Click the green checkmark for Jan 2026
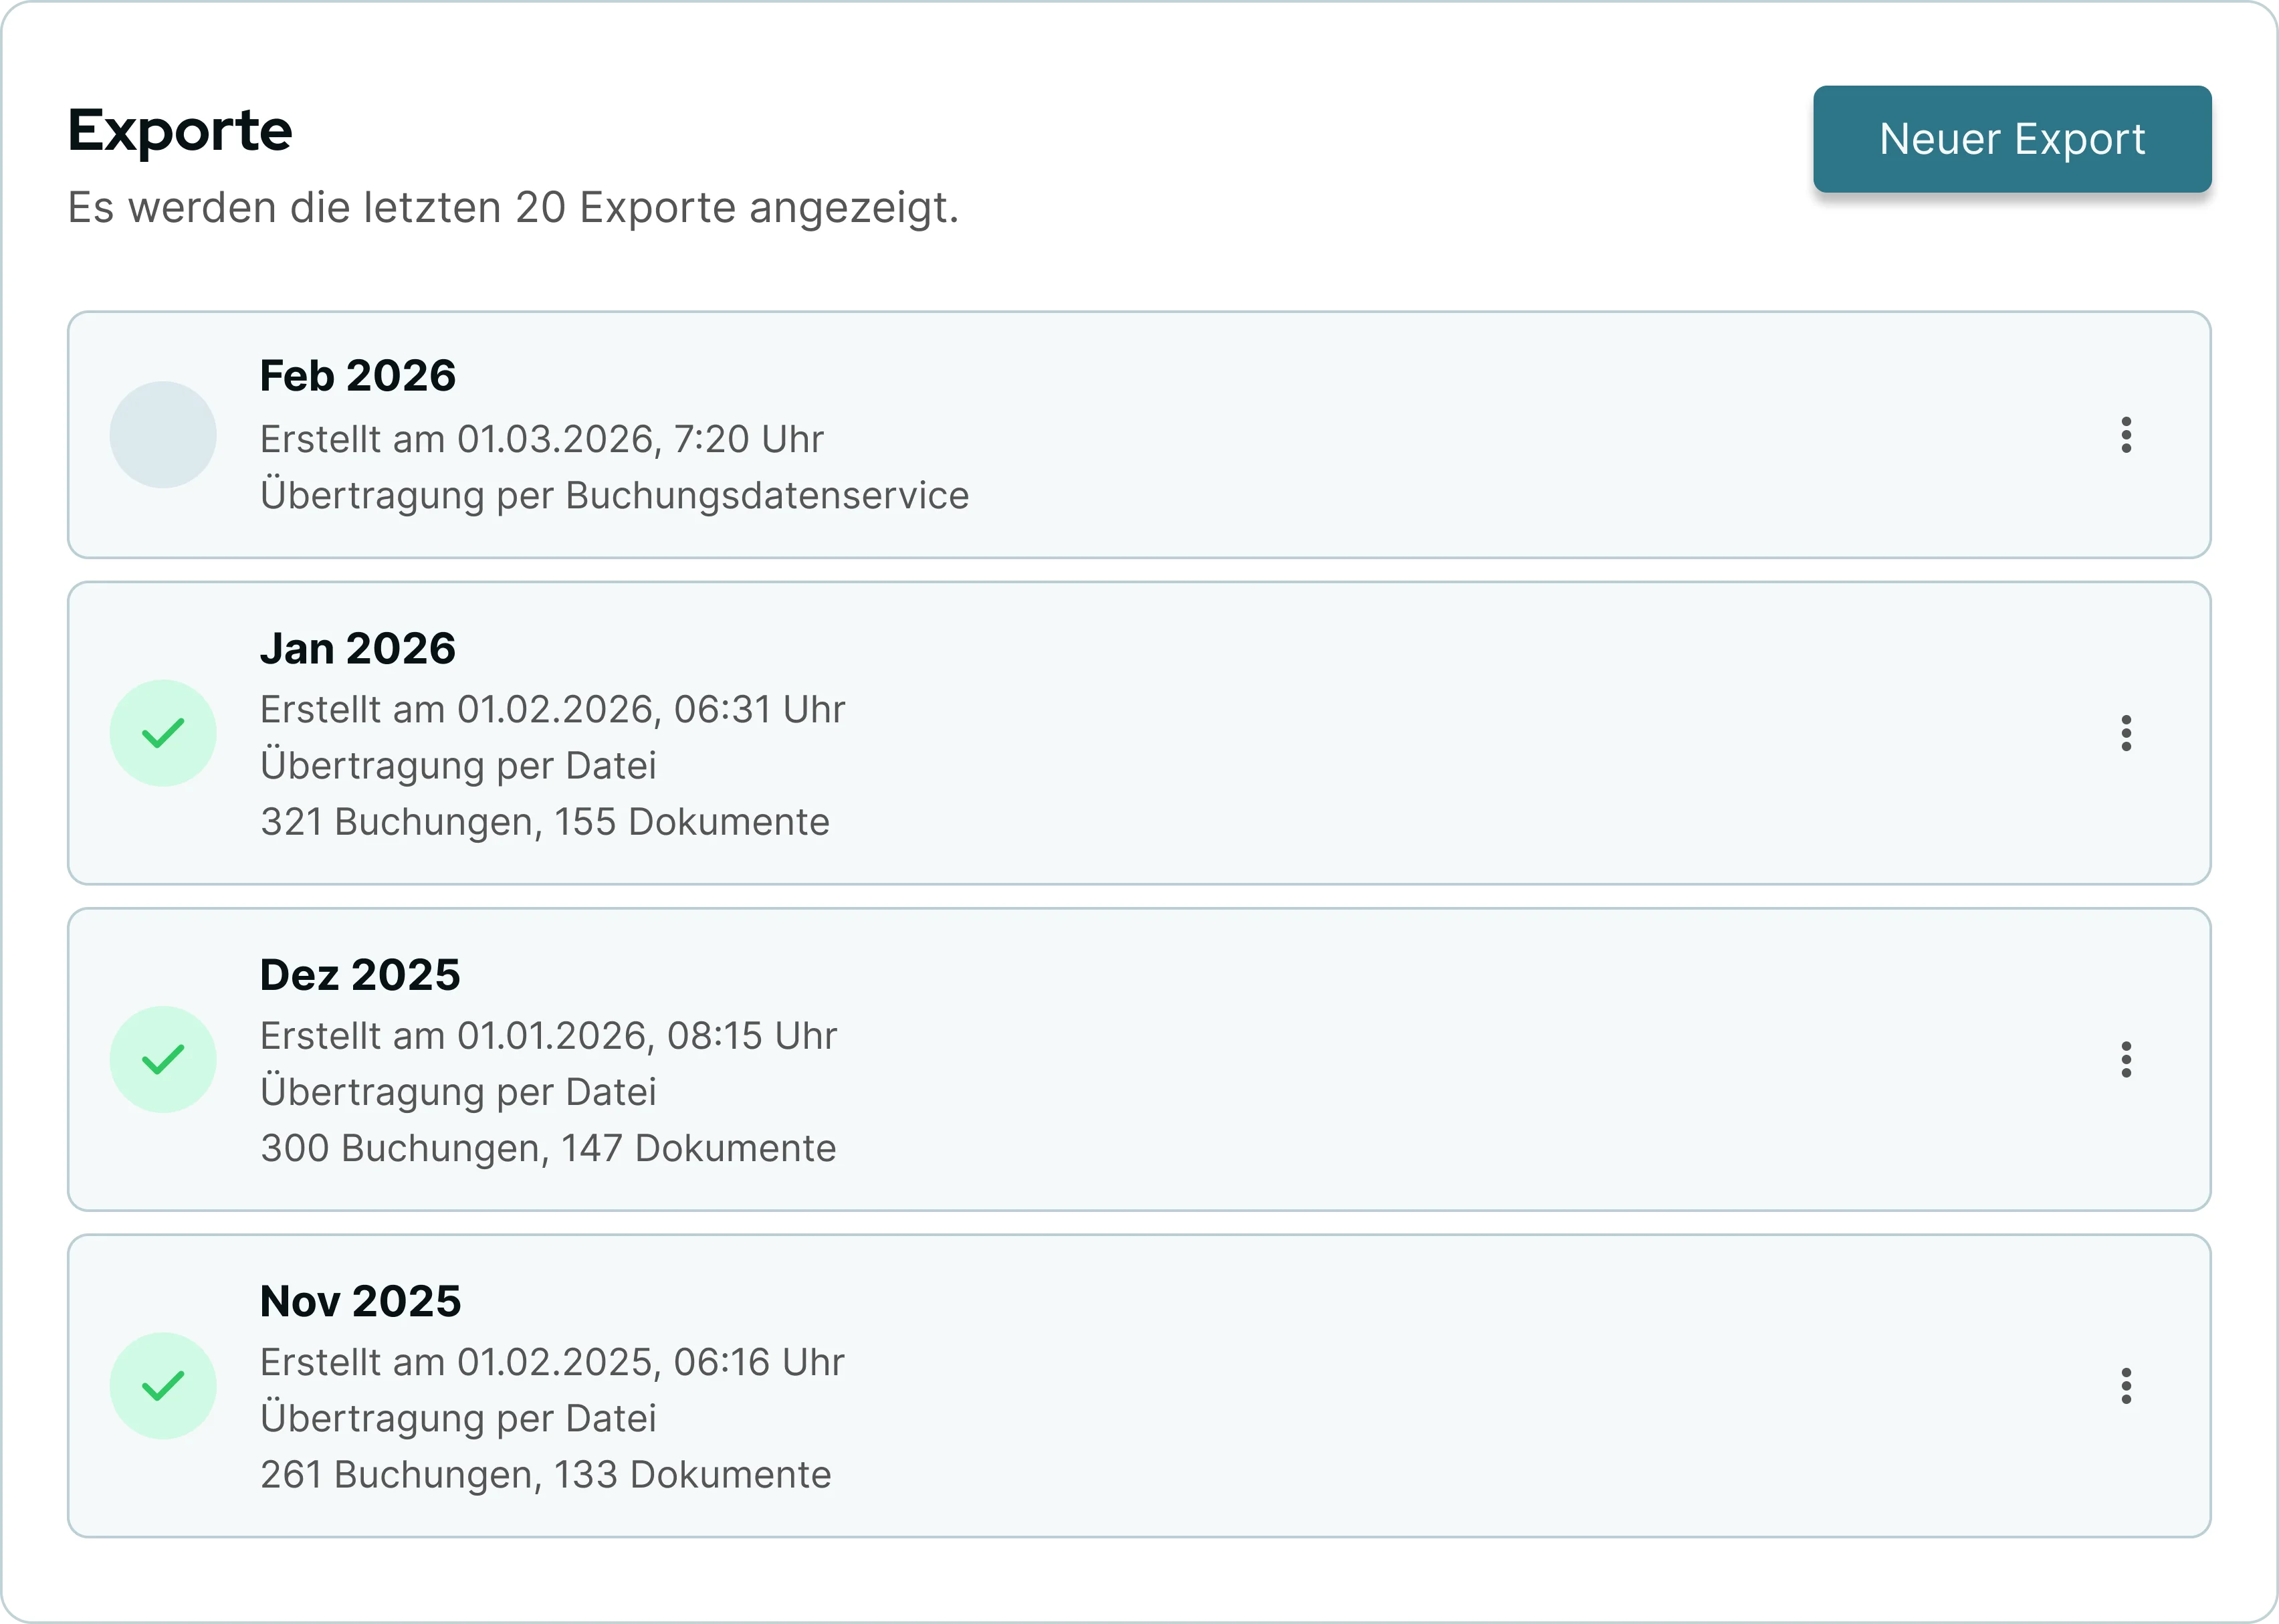The image size is (2279, 1624). [163, 733]
